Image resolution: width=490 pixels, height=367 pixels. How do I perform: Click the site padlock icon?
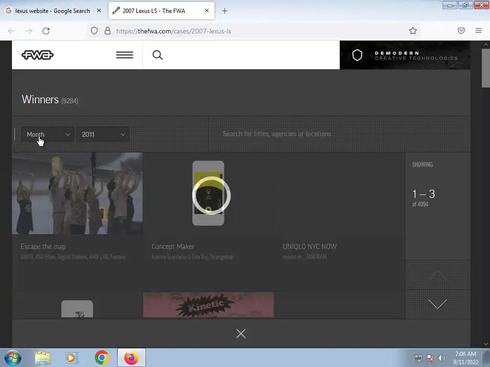coord(108,31)
